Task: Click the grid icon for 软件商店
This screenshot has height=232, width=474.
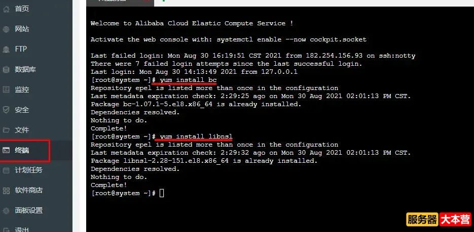Action: (x=6, y=191)
